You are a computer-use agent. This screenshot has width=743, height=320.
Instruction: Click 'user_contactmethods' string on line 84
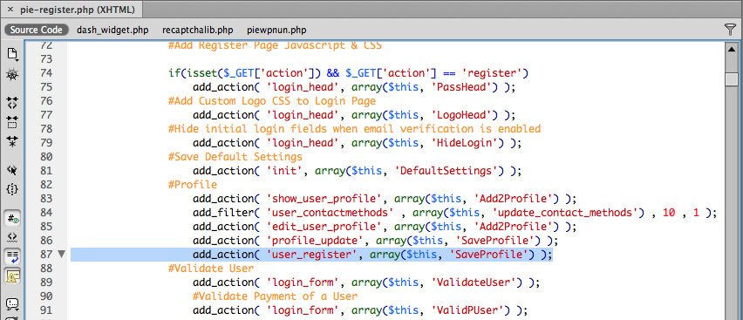pyautogui.click(x=331, y=213)
